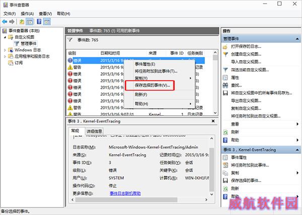The height and width of the screenshot is (215, 302).
Task: Open the 帮助(H) menu in the menu bar
Action: coord(63,14)
